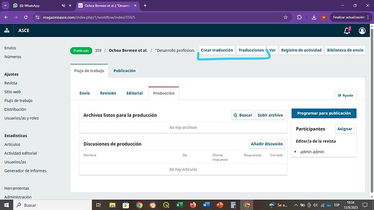Click Programar para publicación button
Image resolution: width=374 pixels, height=210 pixels.
[x=324, y=113]
